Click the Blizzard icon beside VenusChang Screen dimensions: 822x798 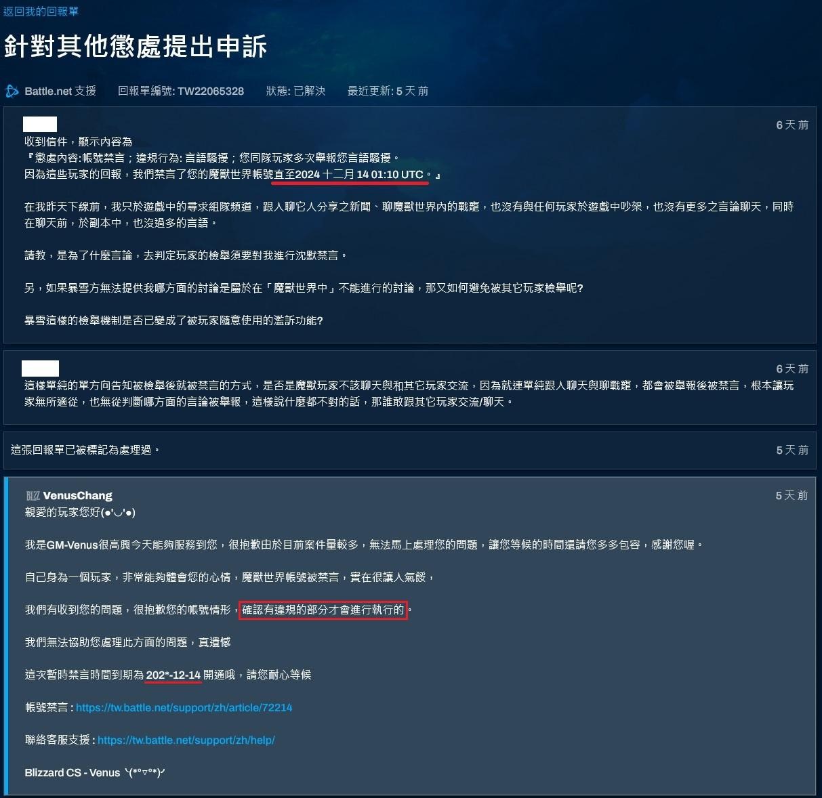click(33, 496)
